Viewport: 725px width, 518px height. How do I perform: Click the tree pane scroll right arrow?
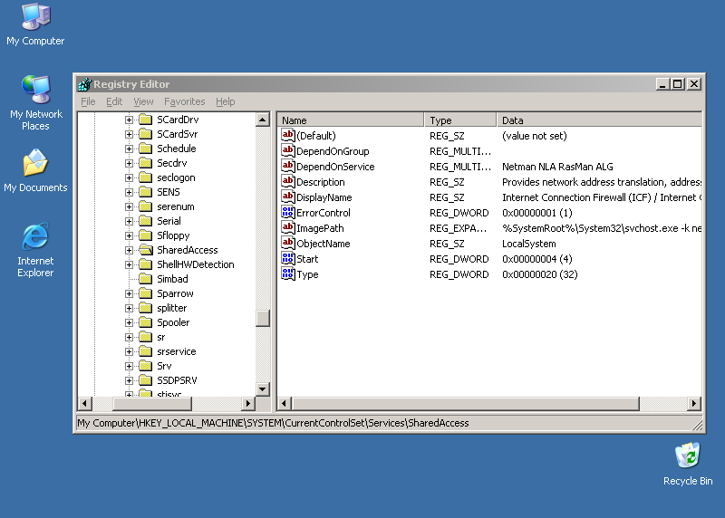click(247, 403)
